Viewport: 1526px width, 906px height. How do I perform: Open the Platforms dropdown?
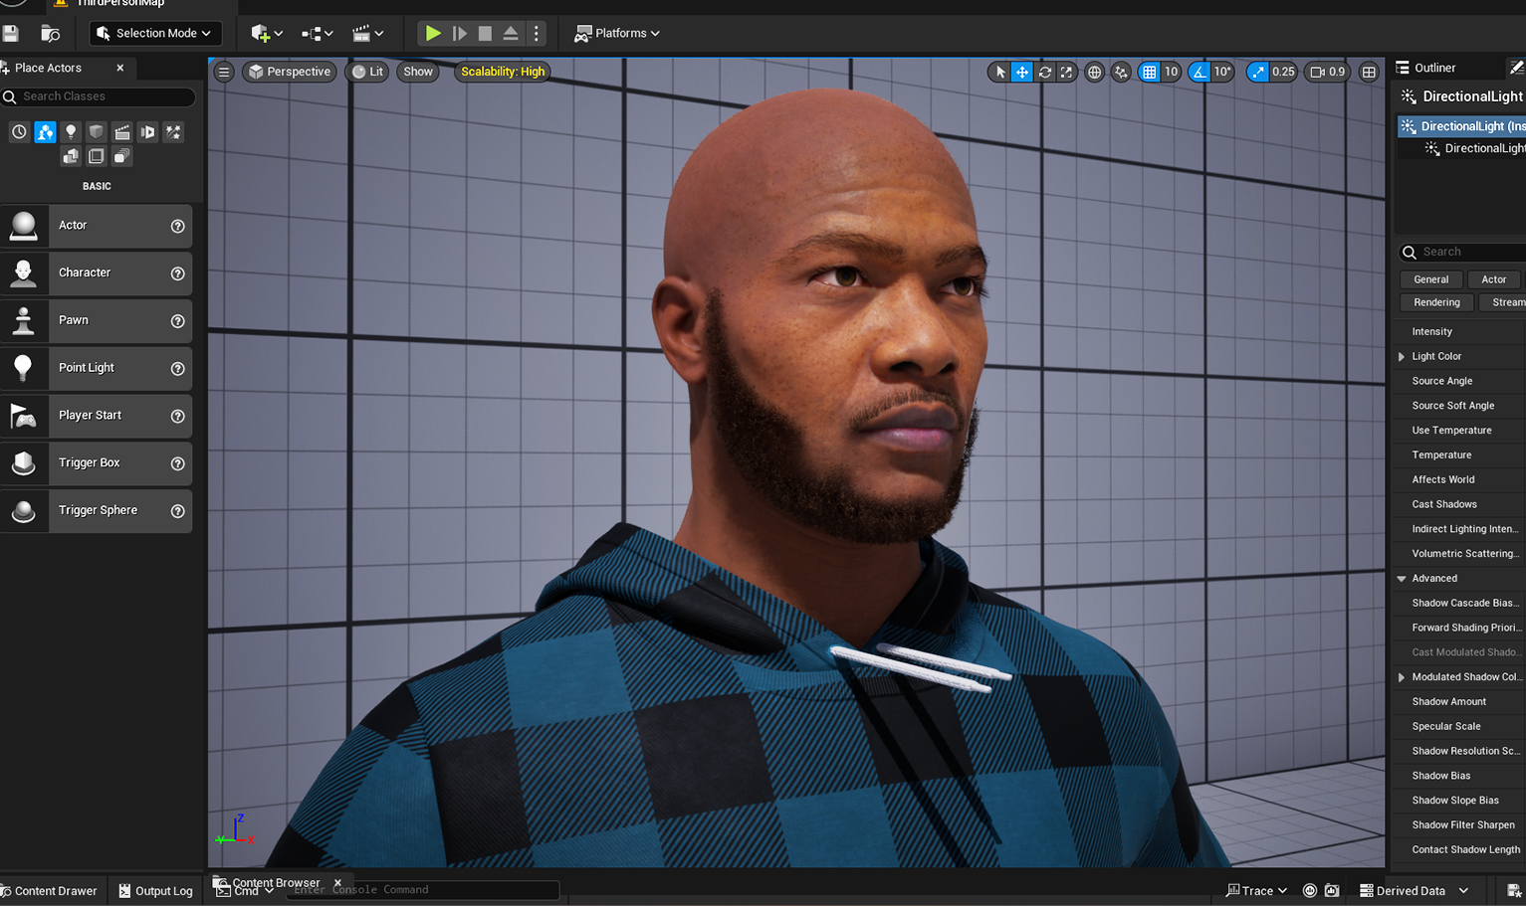617,33
